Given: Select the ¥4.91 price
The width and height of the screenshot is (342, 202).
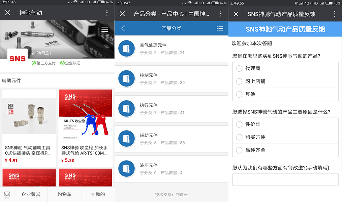Looking at the screenshot, I should click(x=11, y=161).
